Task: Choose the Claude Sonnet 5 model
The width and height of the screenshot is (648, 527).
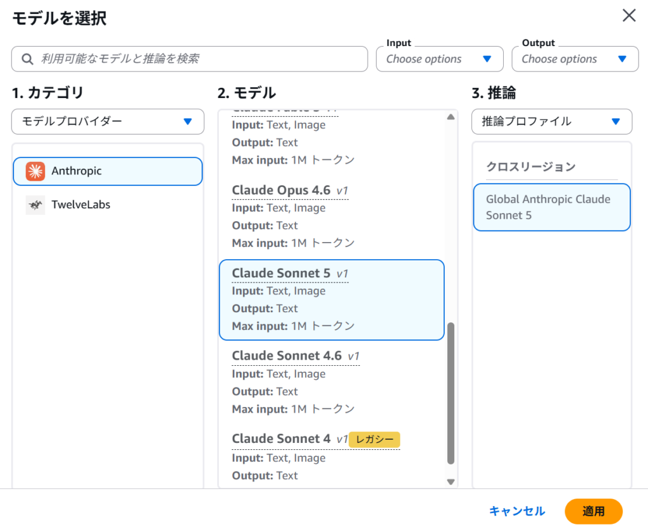Action: 332,300
